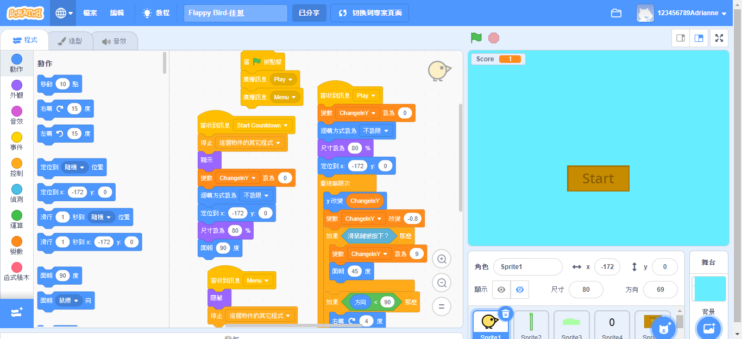Click the sprite x position field
The height and width of the screenshot is (339, 742).
pos(607,267)
